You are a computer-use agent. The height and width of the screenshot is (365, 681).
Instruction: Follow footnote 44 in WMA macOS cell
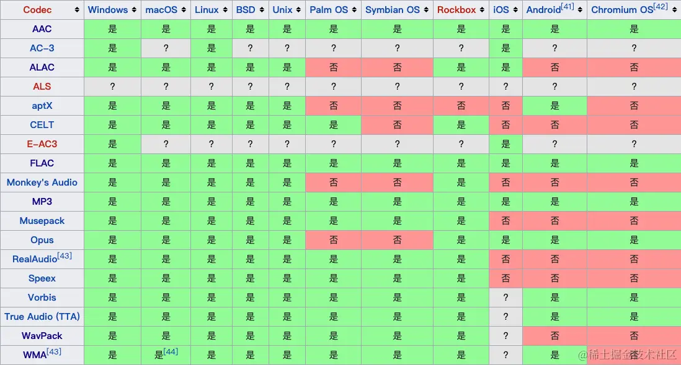[171, 351]
